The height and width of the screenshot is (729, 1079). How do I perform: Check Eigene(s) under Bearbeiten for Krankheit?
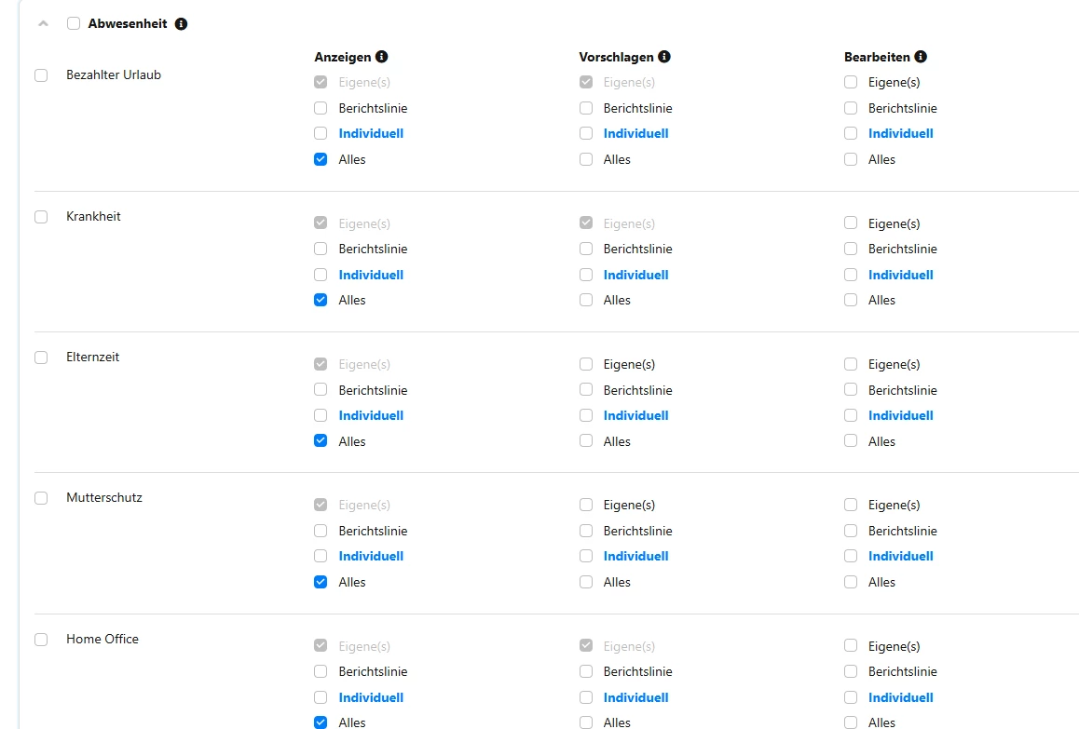[x=851, y=223]
